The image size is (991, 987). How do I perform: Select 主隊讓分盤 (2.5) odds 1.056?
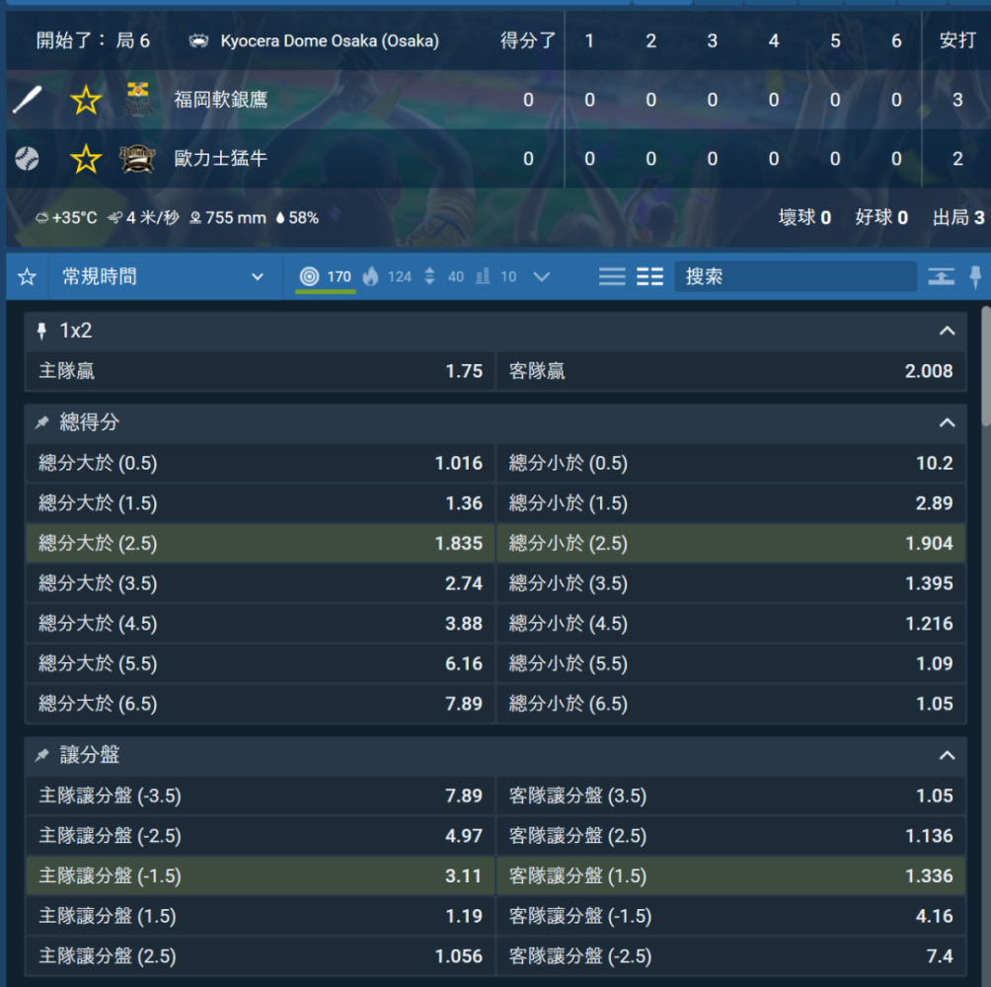point(260,956)
